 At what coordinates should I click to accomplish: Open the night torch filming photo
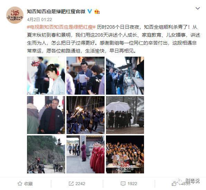pos(86,115)
